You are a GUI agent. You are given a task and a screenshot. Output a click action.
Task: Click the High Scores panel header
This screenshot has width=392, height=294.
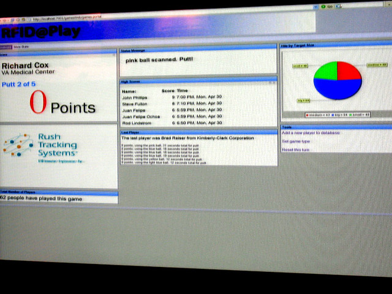pyautogui.click(x=198, y=81)
